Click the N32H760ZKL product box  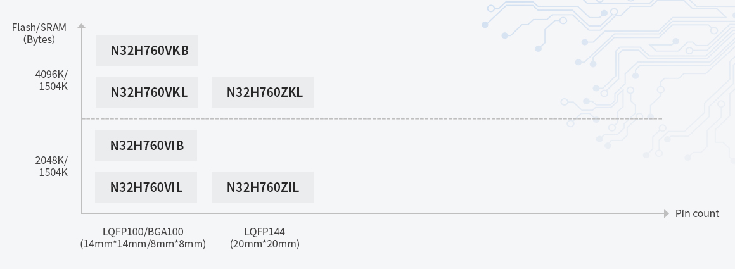point(262,92)
